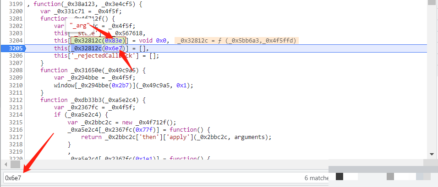Click the active breakpoint marker on line 3205
Screen dimensions: 438x187
pos(13,48)
